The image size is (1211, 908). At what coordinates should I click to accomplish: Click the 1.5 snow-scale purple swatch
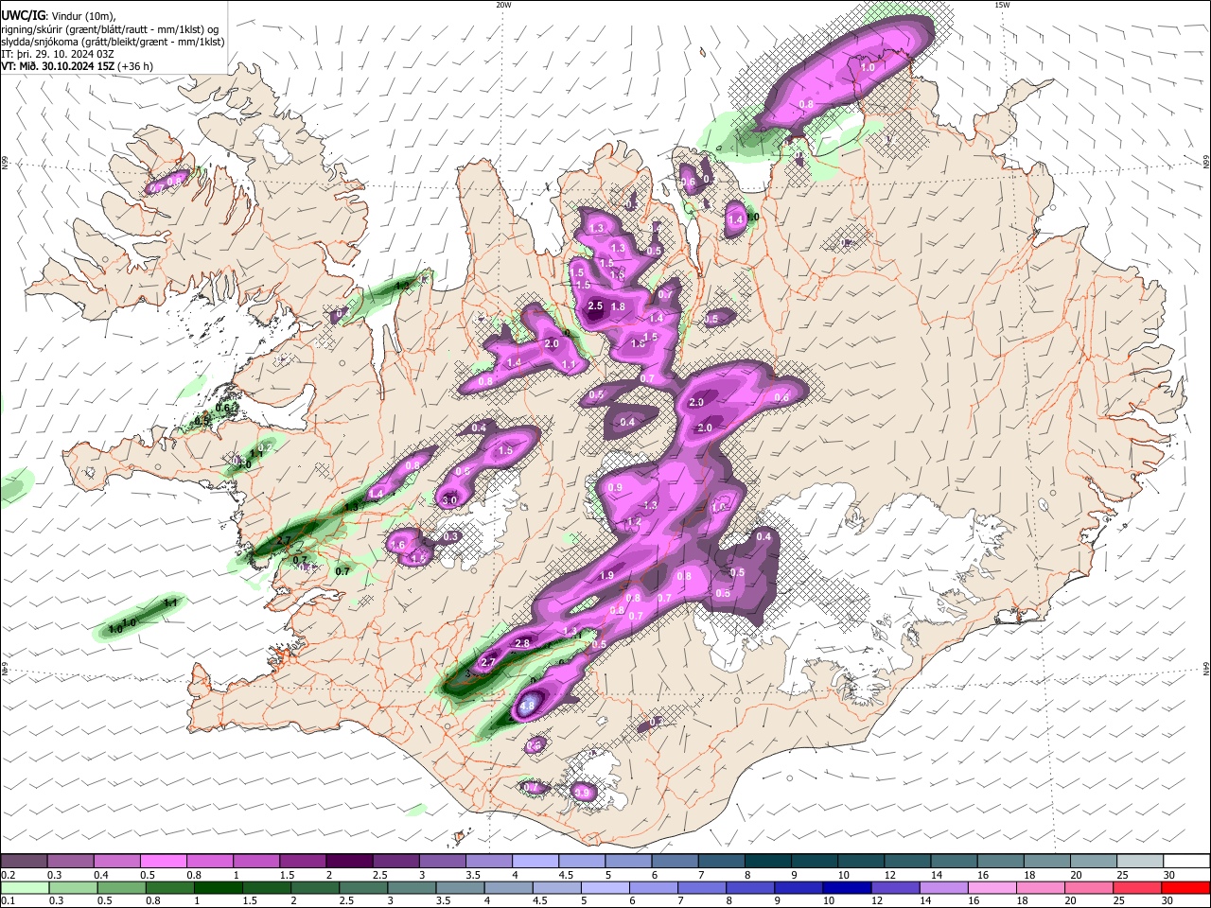[x=302, y=862]
